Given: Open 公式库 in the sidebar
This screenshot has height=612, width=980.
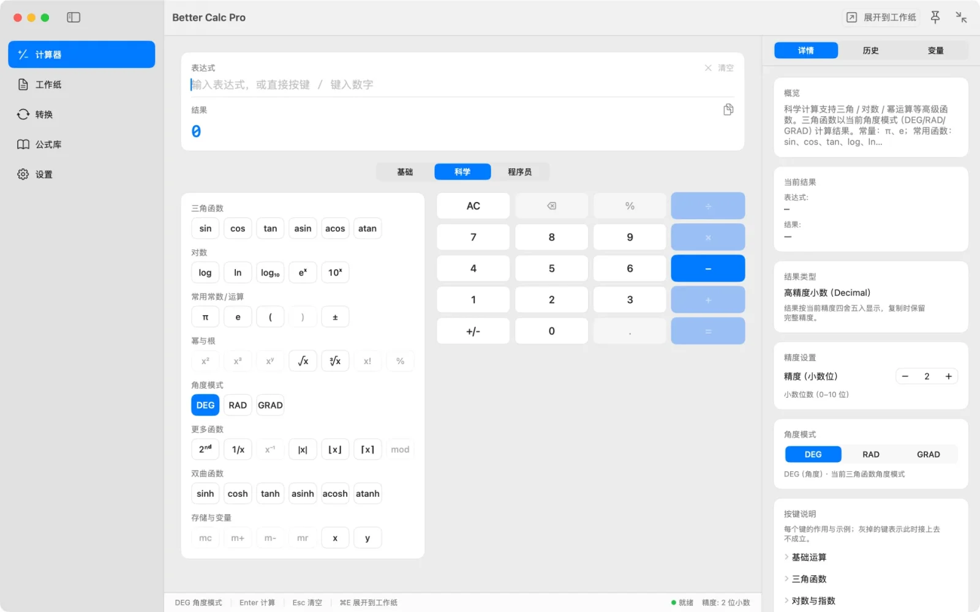Looking at the screenshot, I should 81,144.
